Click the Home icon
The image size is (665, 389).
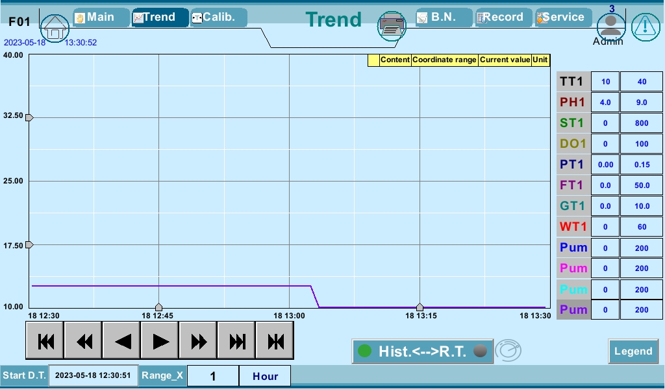click(x=55, y=28)
